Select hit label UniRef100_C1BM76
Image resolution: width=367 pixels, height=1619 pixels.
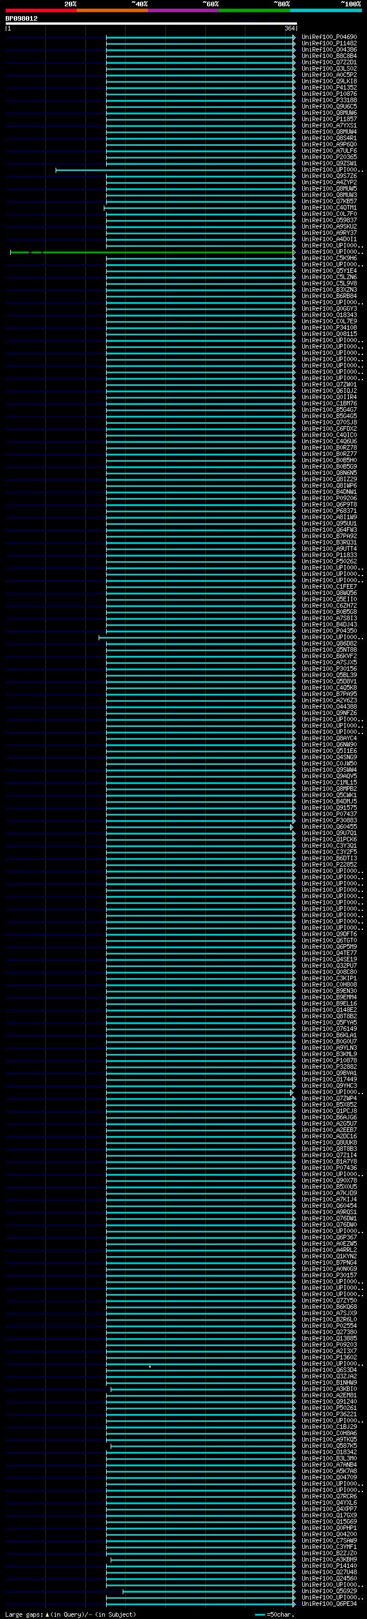(329, 404)
